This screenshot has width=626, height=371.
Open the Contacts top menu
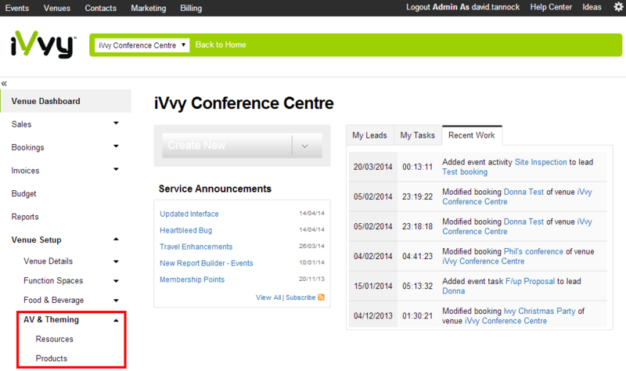point(101,8)
